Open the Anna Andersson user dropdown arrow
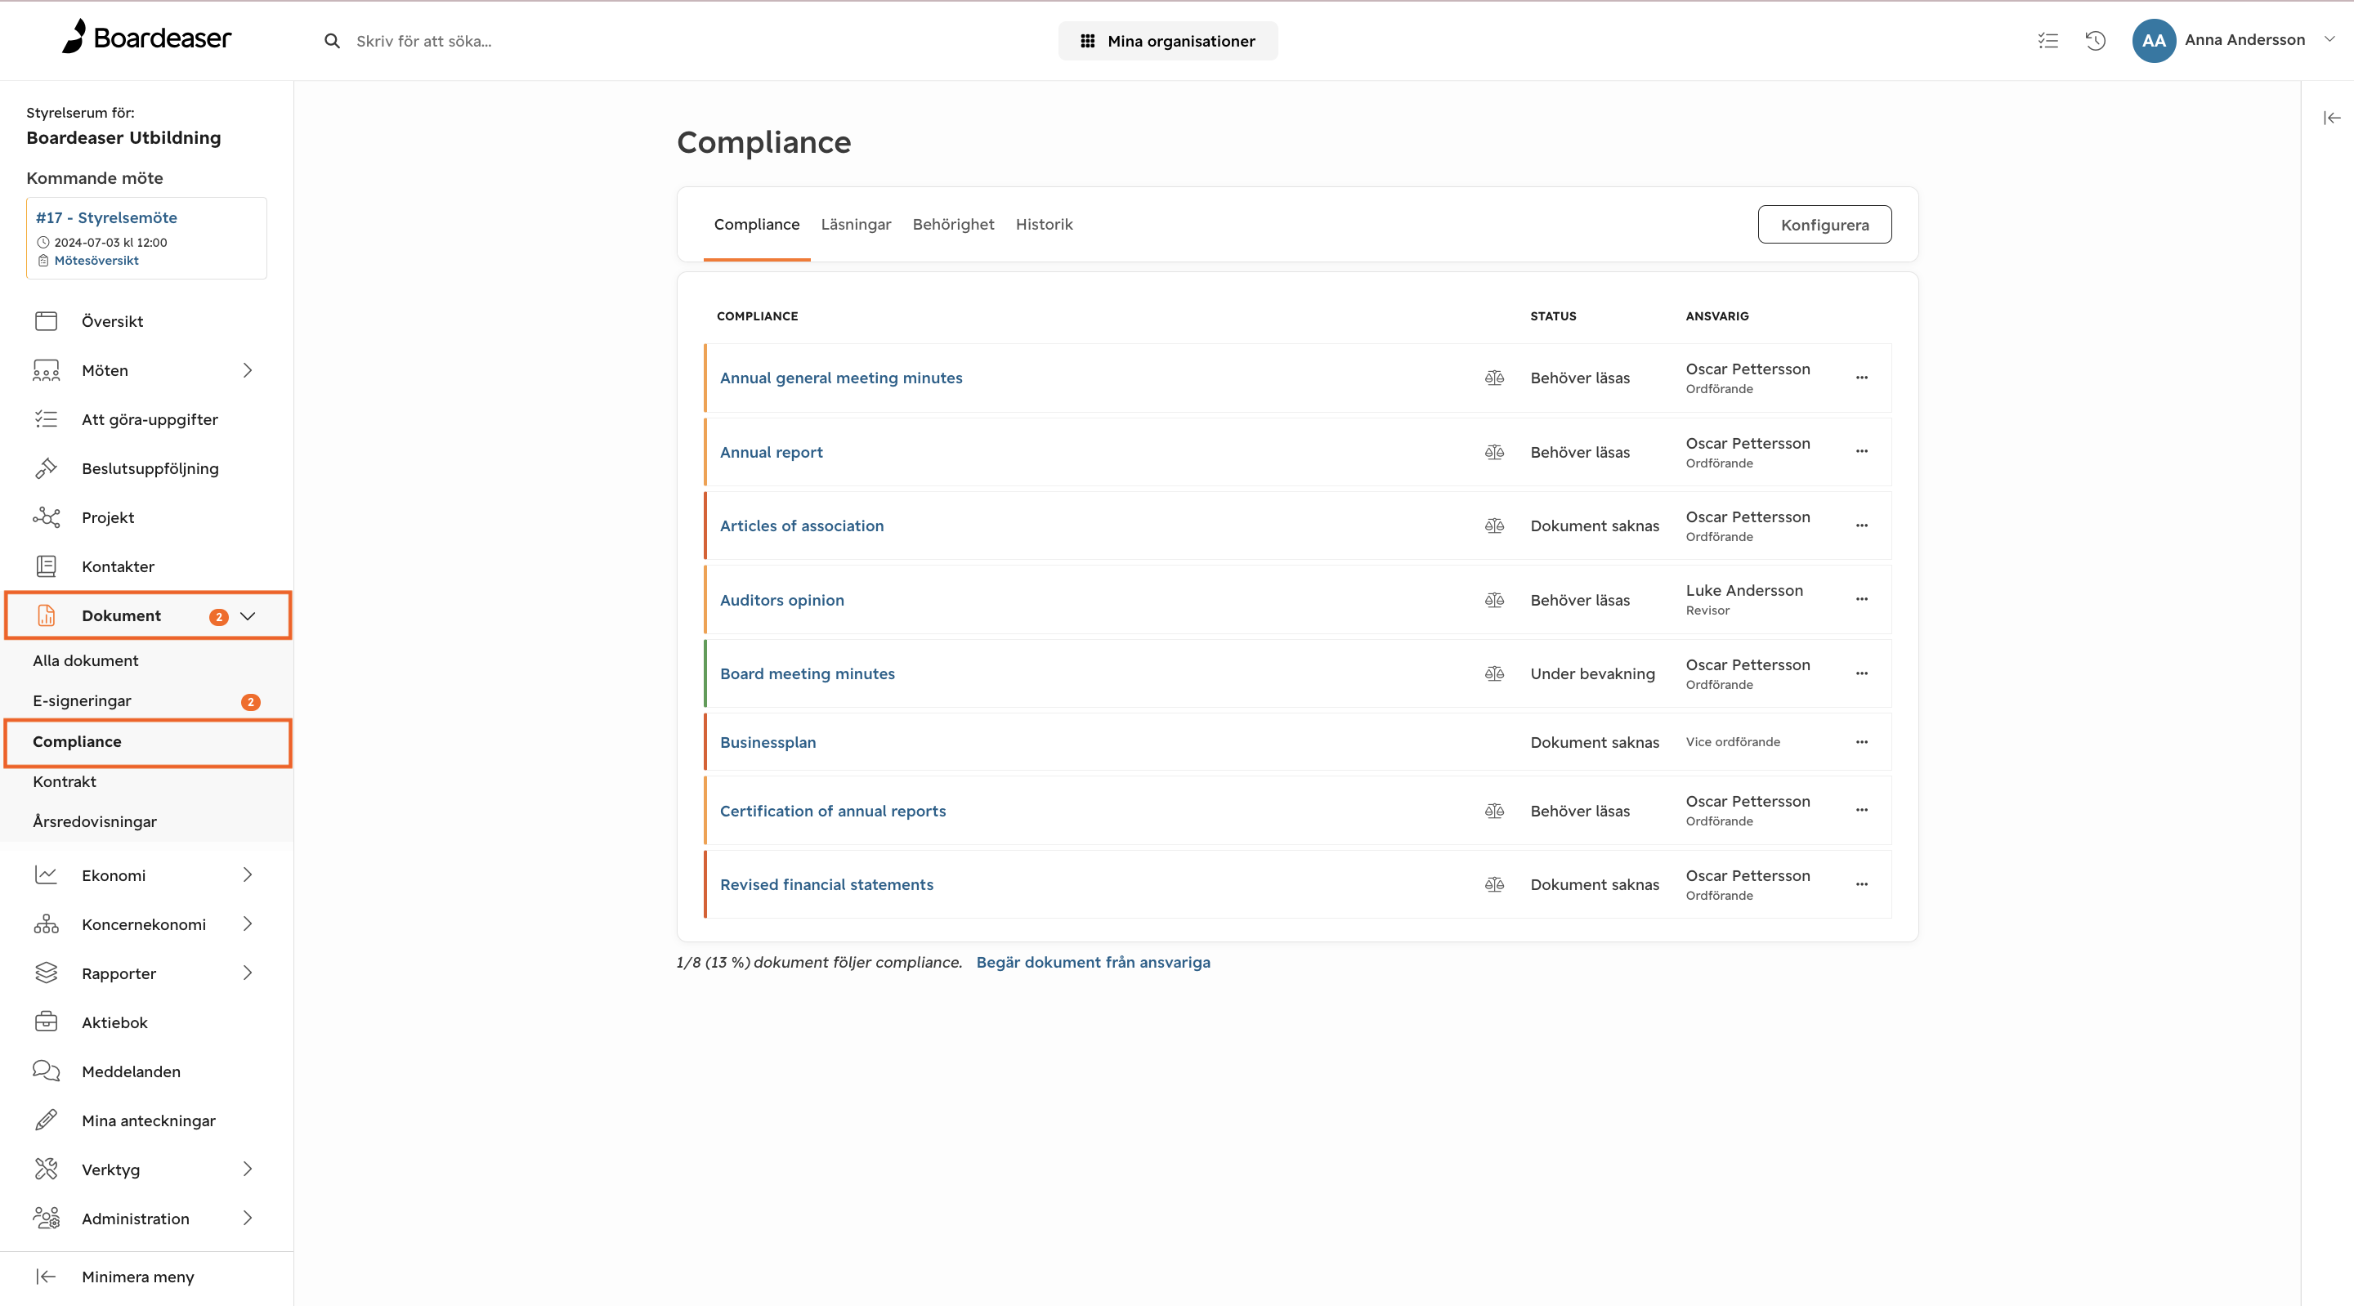 pos(2329,39)
